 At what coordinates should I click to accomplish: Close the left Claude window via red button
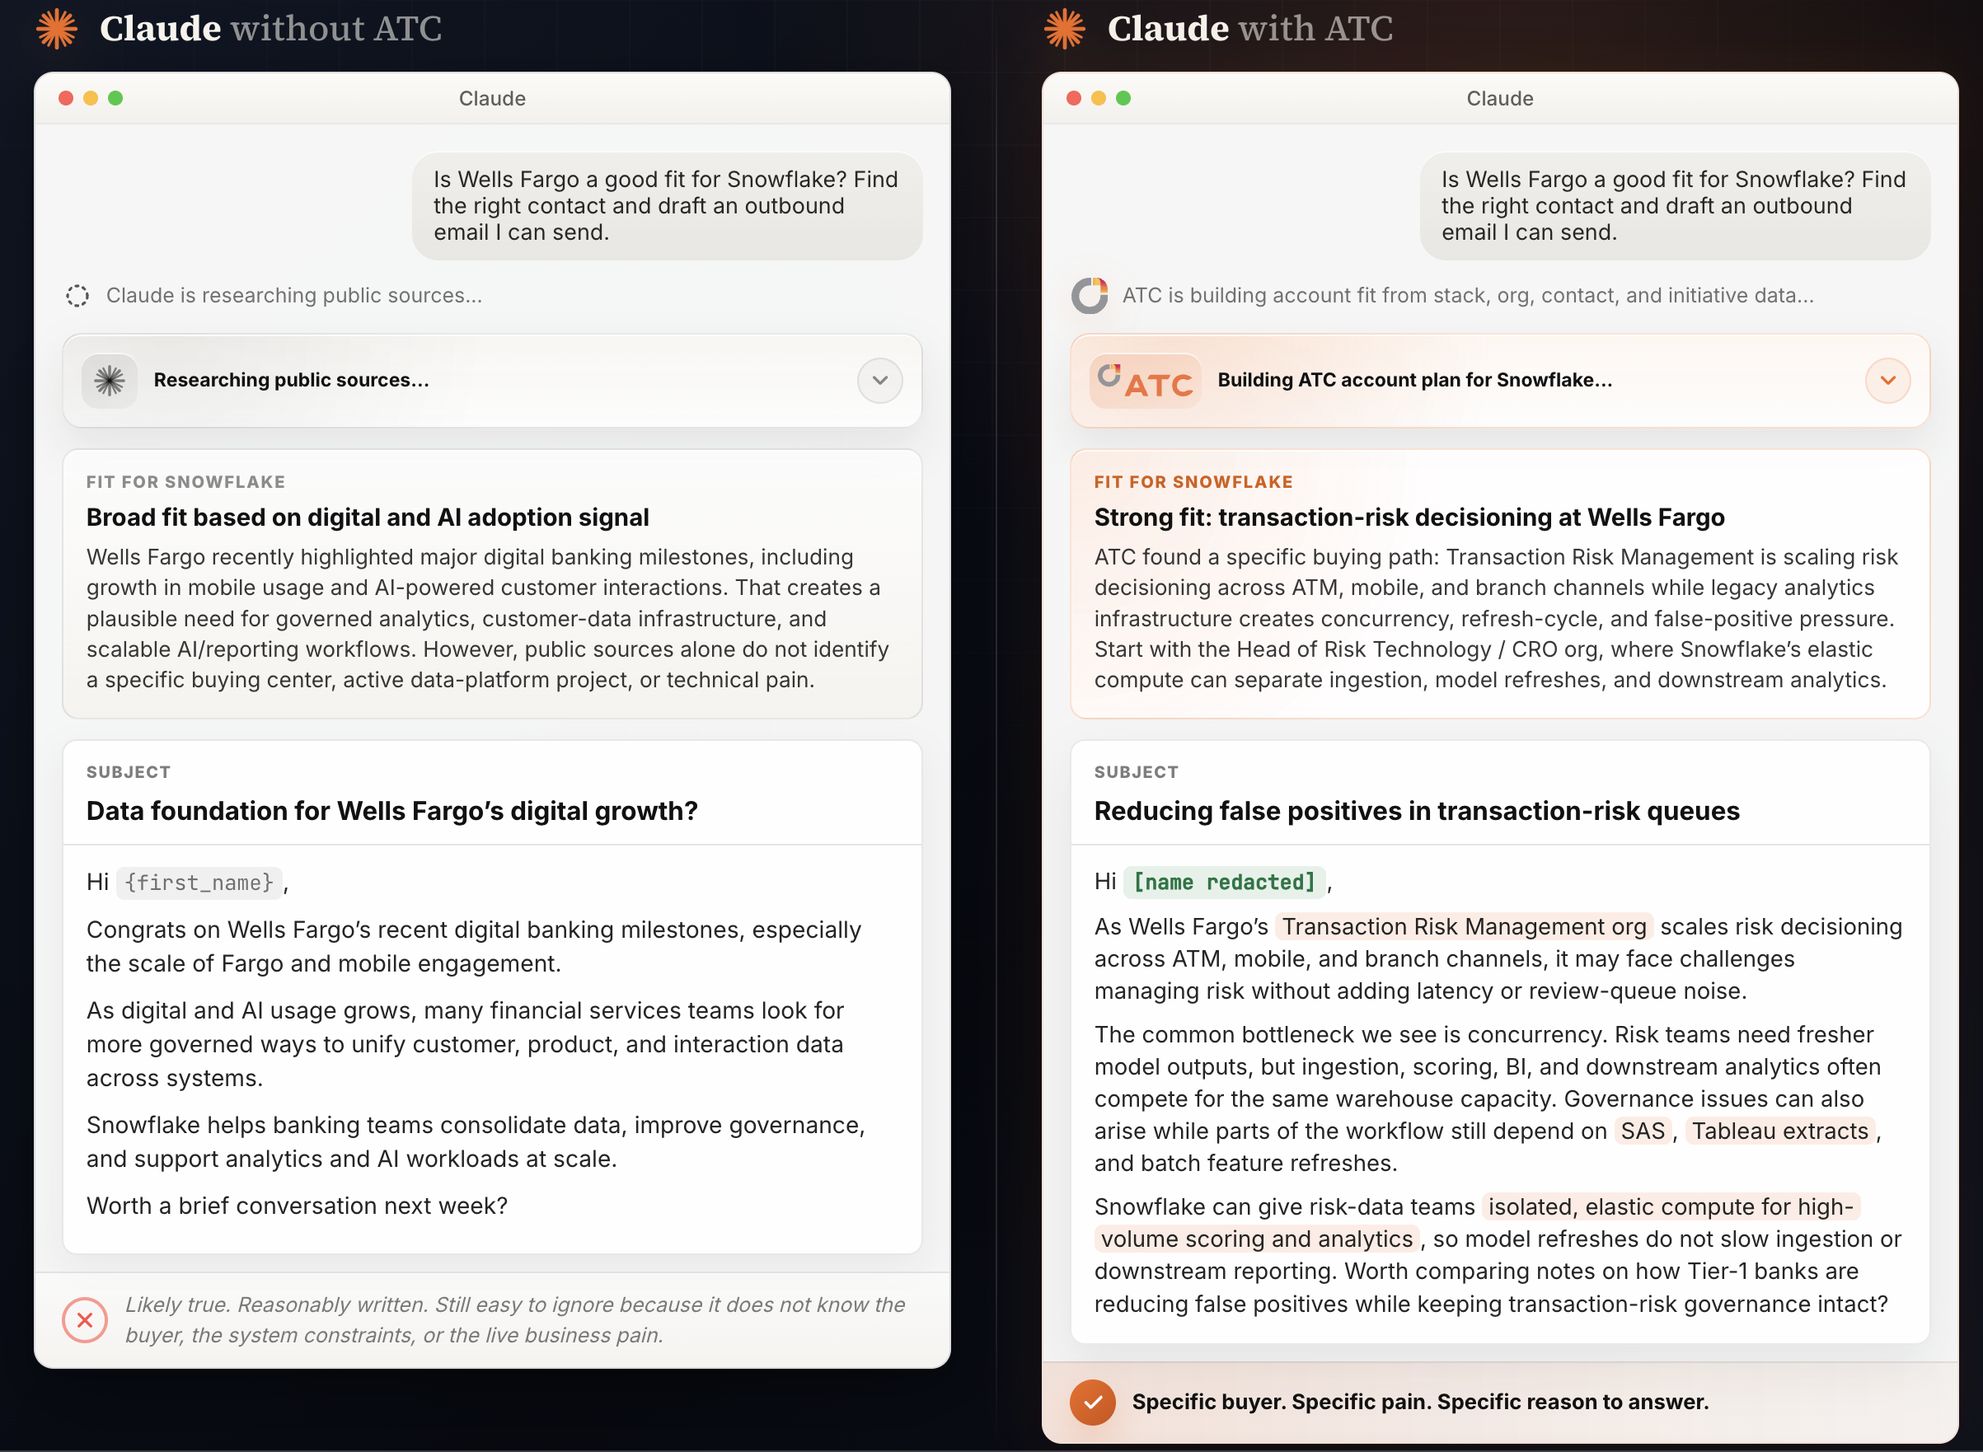pyautogui.click(x=66, y=98)
